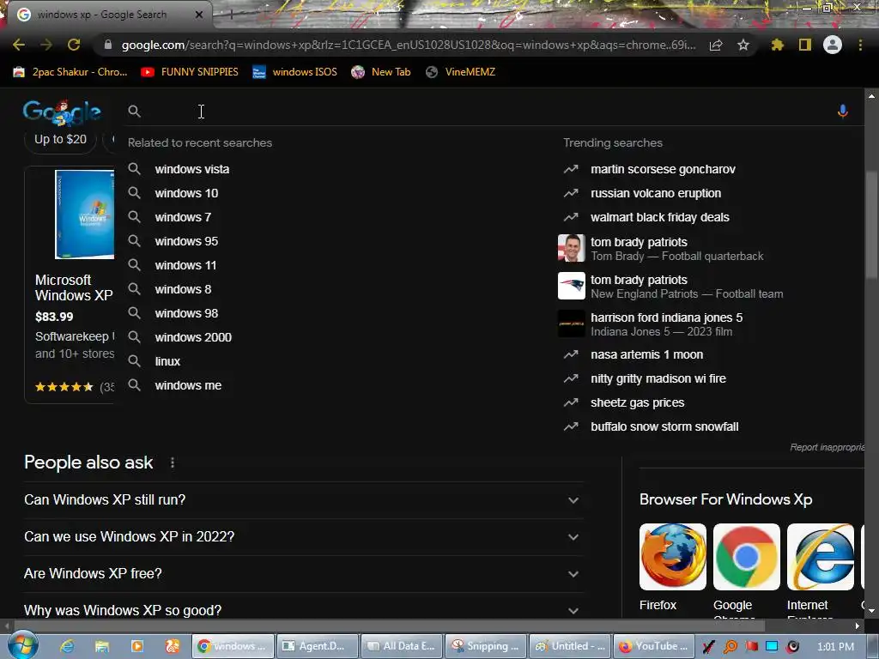Select the windows 95 suggestion

point(186,241)
